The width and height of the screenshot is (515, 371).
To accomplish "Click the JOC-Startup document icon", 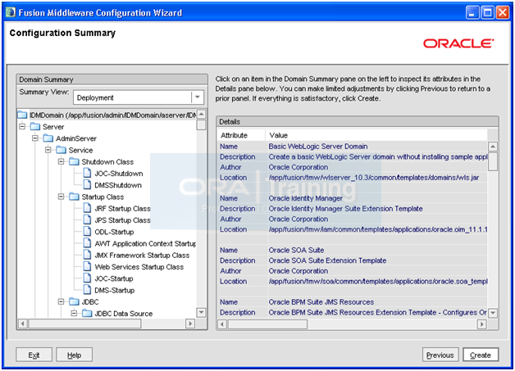I will 87,278.
